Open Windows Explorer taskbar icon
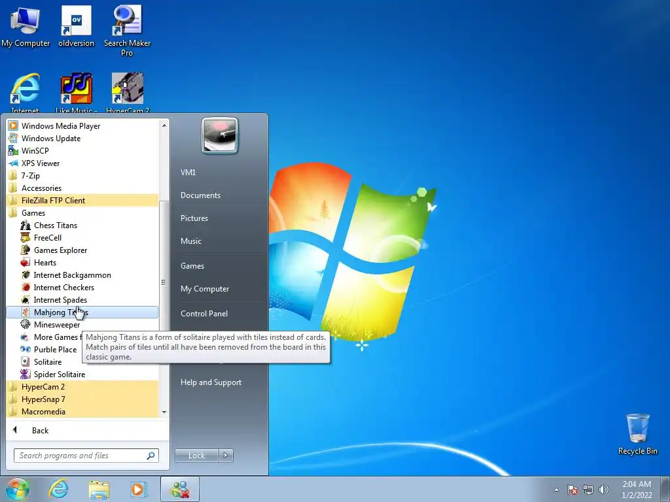Screen dimensions: 670x502 coord(99,489)
